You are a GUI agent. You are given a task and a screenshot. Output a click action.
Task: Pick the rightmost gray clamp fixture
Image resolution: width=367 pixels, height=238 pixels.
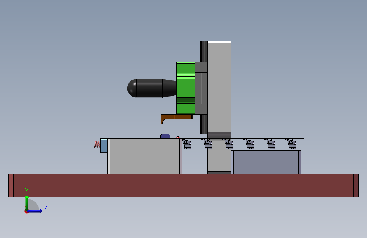292,144
